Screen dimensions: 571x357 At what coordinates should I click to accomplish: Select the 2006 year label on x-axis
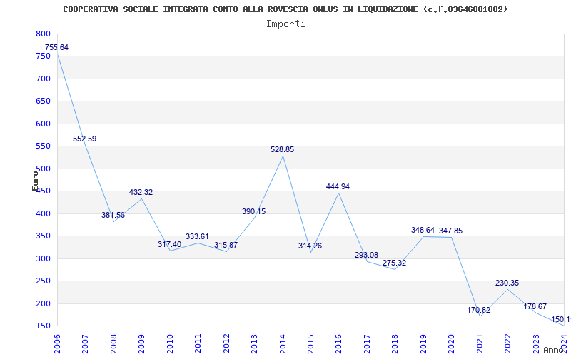pyautogui.click(x=57, y=343)
